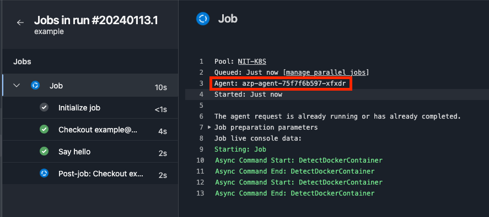Click the running status icon in Job row

point(35,85)
